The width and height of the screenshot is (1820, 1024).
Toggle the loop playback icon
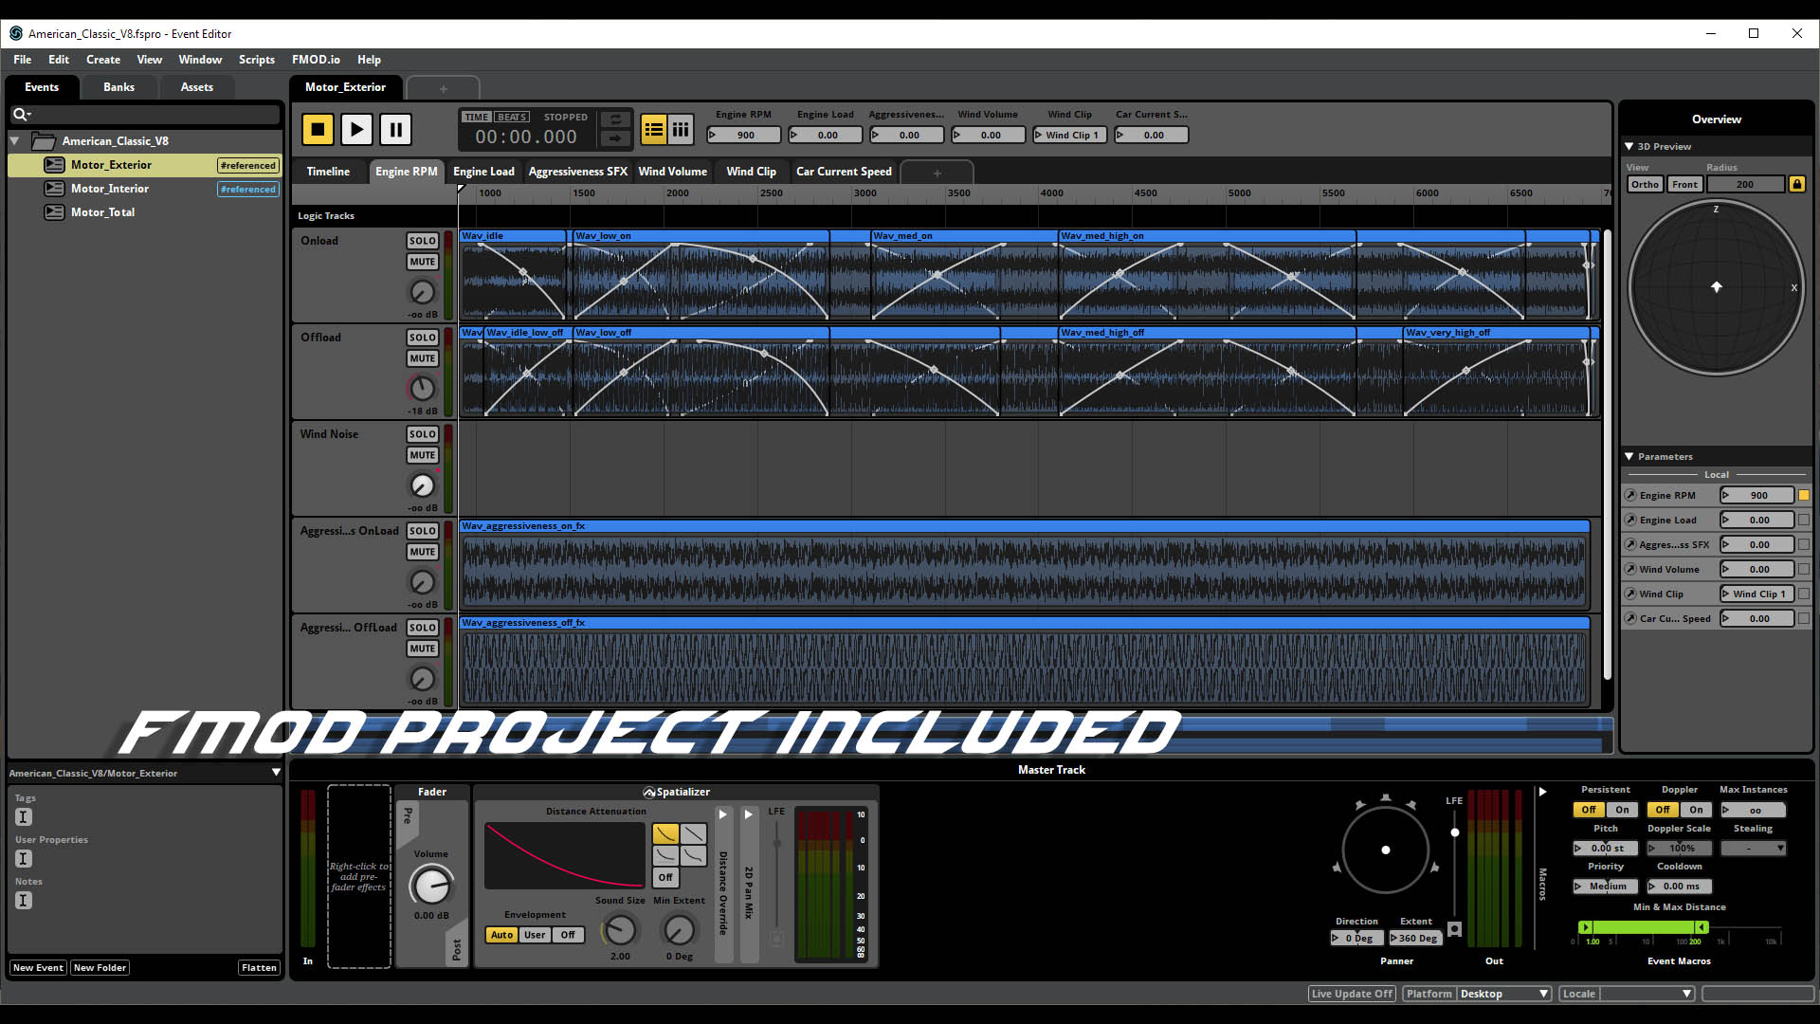coord(615,119)
